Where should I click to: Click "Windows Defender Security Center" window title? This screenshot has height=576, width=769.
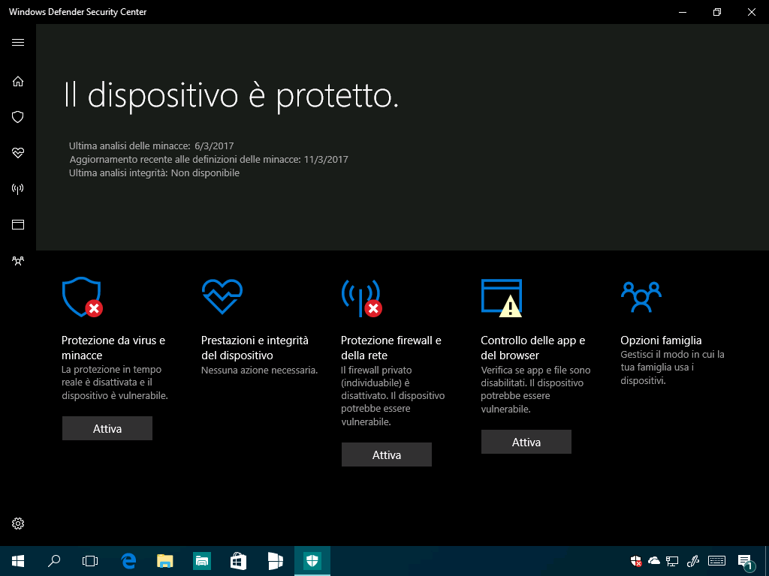78,12
